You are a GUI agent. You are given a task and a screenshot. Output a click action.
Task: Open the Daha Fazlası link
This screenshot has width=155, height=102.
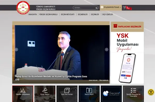coord(93,80)
